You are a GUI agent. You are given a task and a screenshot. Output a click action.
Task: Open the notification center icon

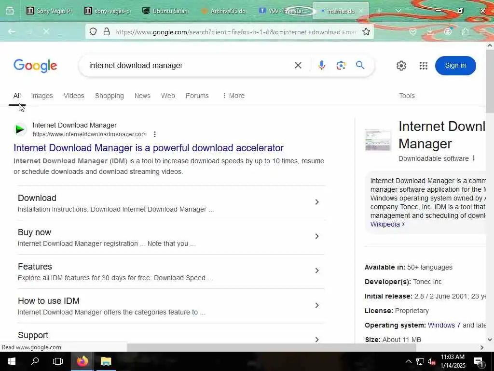tap(479, 361)
